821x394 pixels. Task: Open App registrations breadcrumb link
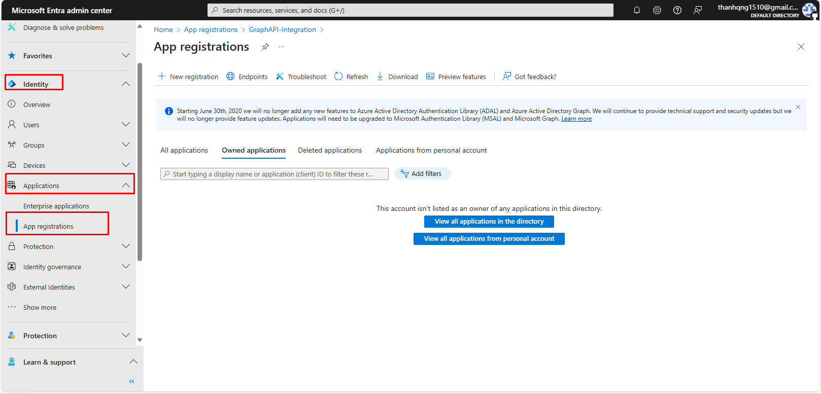(x=211, y=29)
